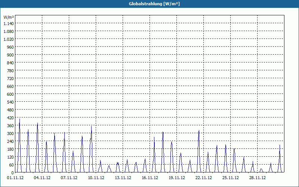This screenshot has width=299, height=187.
Task: Select the 16.11.12 date label
Action: click(150, 178)
